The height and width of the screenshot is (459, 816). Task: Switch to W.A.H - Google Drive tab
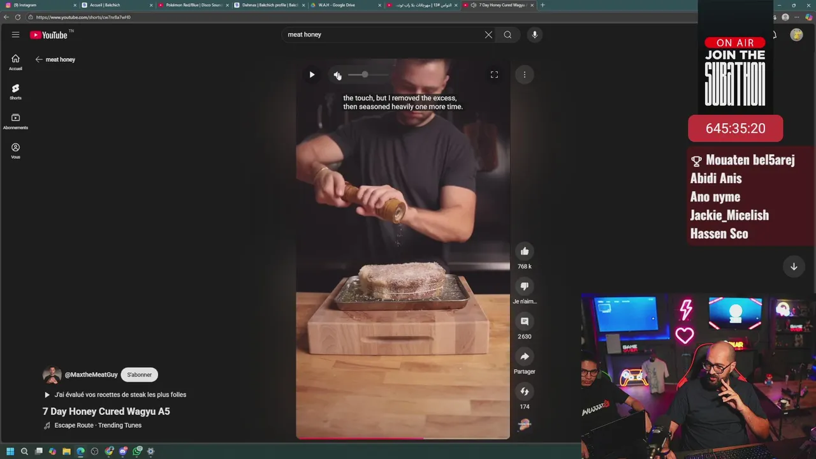point(345,5)
